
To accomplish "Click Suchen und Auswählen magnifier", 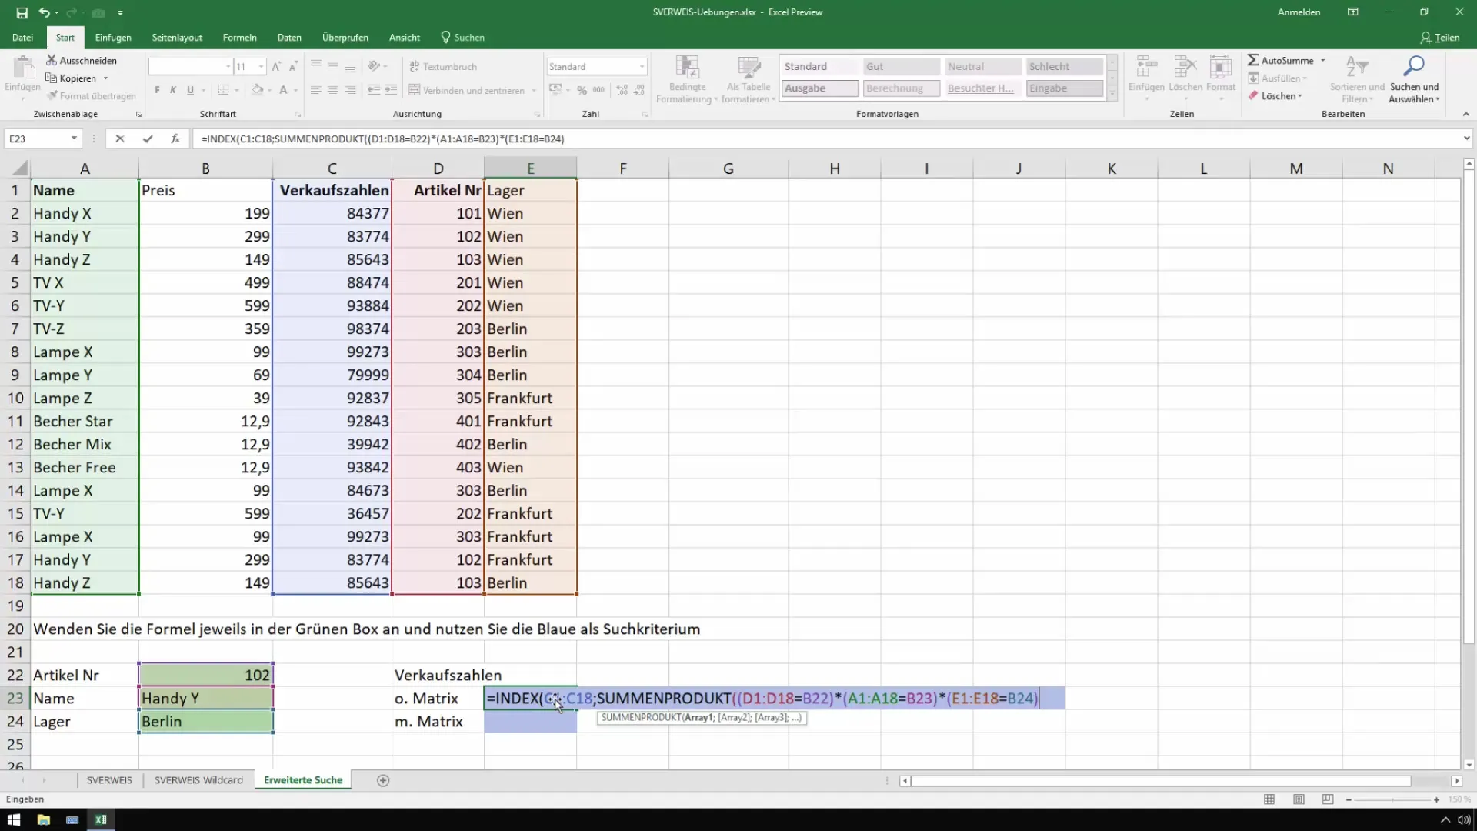I will [1414, 79].
